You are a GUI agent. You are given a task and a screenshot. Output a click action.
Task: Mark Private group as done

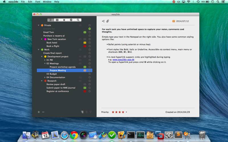coord(90,25)
